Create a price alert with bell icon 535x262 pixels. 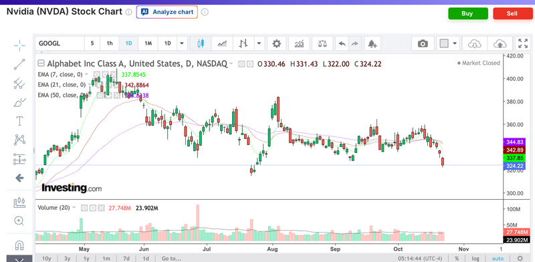tap(372, 43)
